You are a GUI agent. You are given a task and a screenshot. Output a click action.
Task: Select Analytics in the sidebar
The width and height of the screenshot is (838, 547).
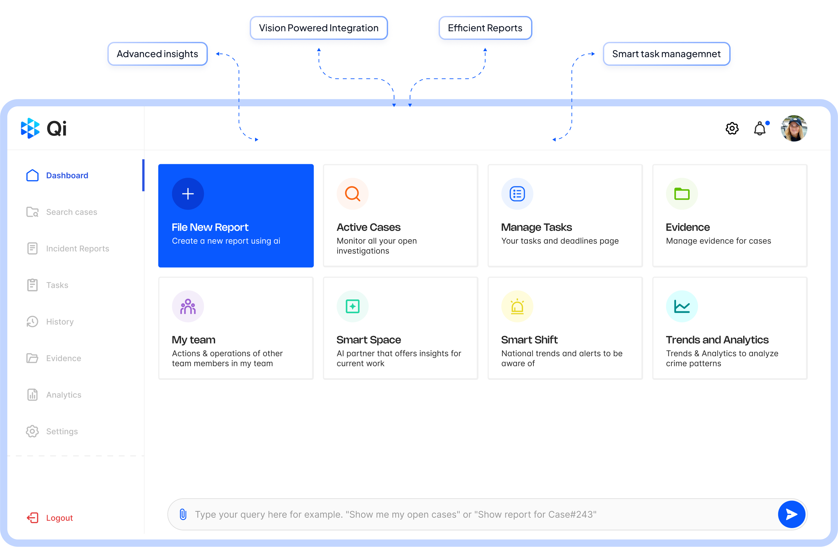(x=64, y=395)
